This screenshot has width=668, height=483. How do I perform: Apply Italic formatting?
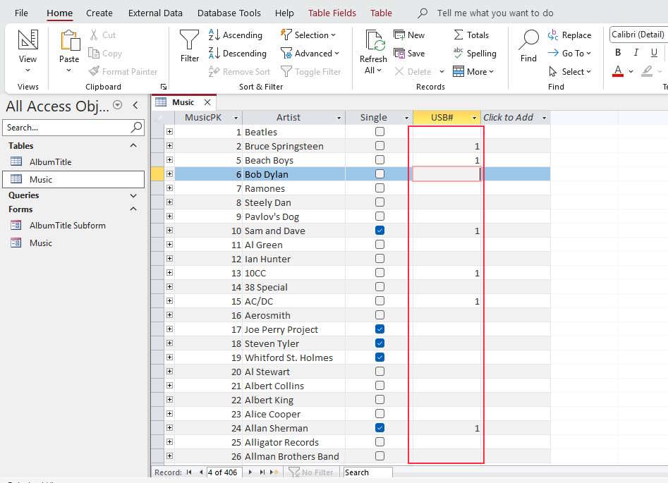(x=636, y=52)
